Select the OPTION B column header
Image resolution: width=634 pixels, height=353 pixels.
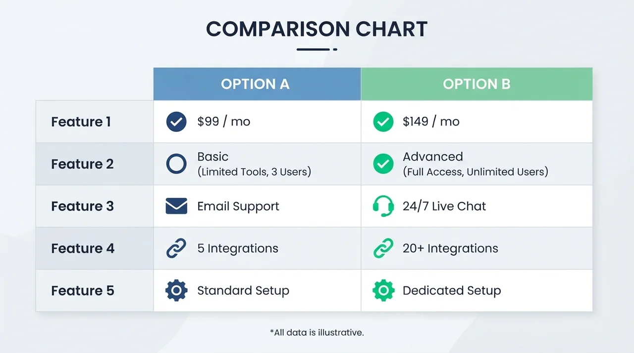[476, 84]
